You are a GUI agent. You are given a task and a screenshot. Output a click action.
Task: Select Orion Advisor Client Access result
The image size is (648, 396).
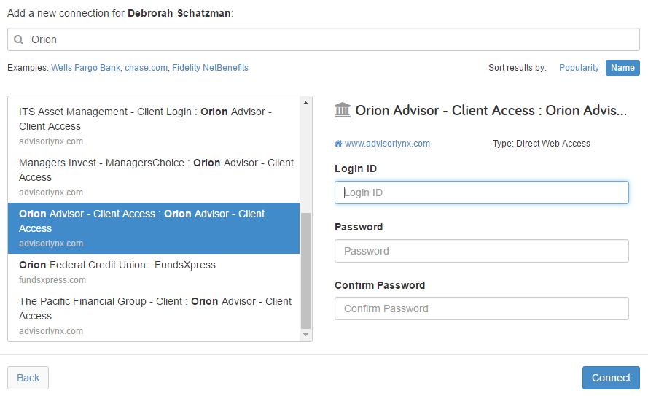click(x=154, y=228)
